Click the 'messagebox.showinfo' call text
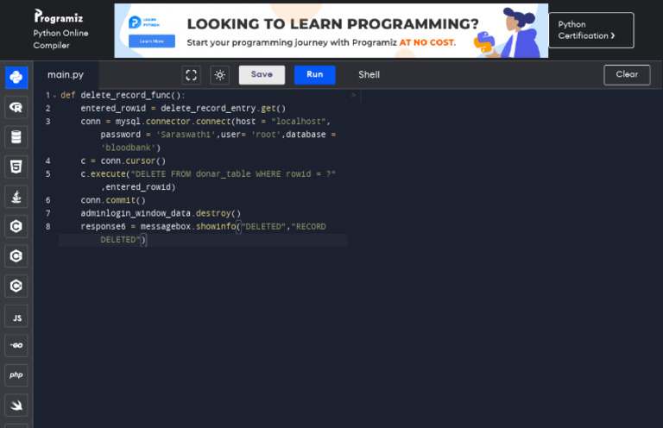Image resolution: width=663 pixels, height=428 pixels. tap(187, 226)
